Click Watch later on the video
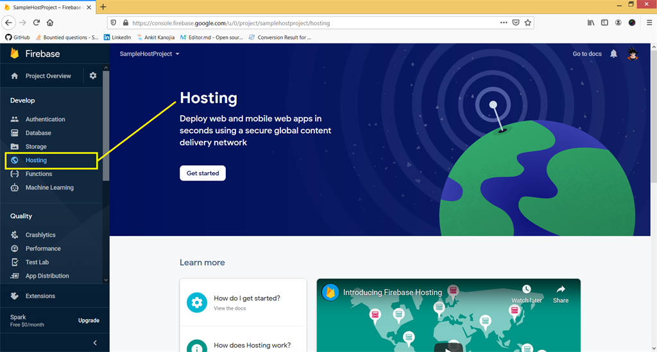Viewport: 657px width, 352px height. pyautogui.click(x=526, y=294)
